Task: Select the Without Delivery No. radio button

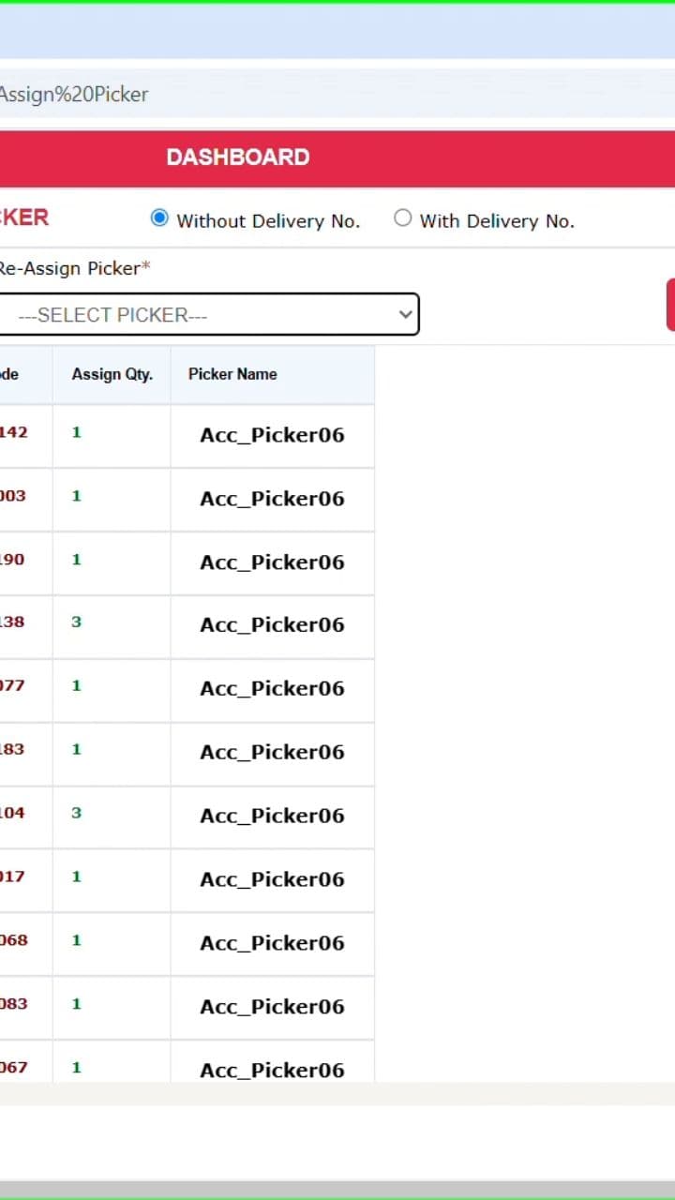Action: click(x=159, y=218)
